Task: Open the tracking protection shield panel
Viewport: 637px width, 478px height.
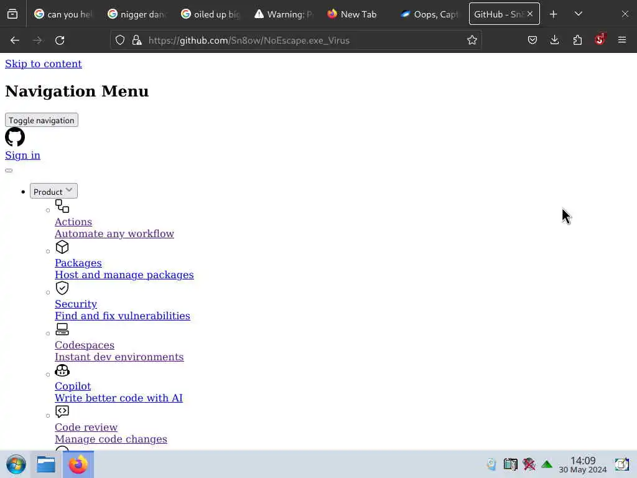Action: pos(120,40)
